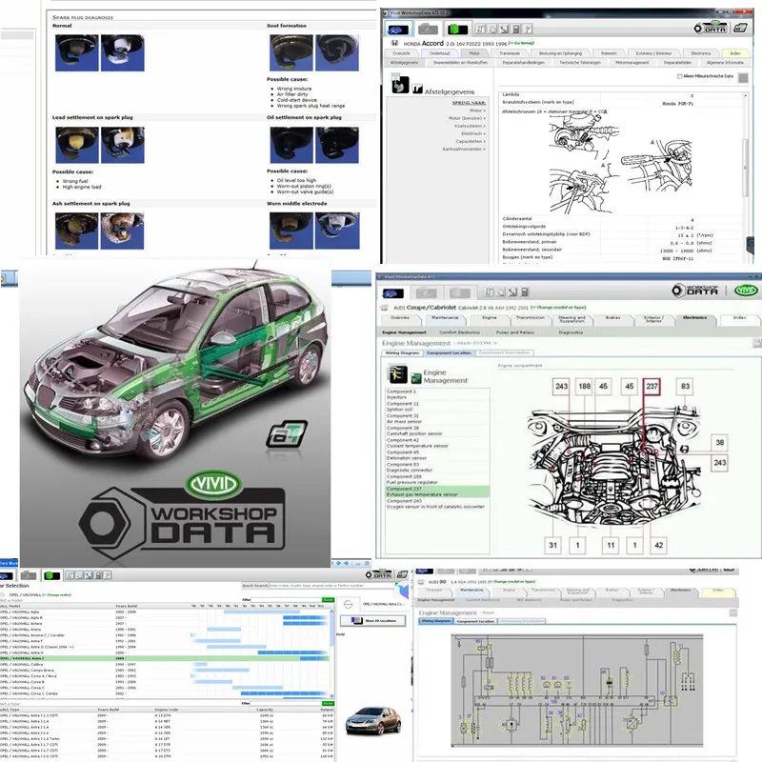Screen dimensions: 762x762
Task: Select the Diagnostics sub-tab
Action: tap(571, 332)
